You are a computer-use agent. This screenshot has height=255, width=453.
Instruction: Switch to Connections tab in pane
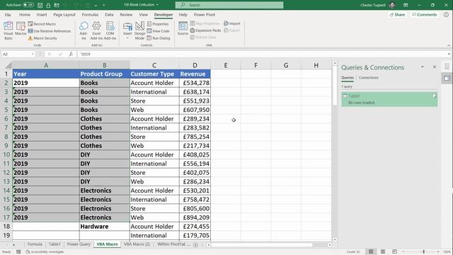coord(368,78)
